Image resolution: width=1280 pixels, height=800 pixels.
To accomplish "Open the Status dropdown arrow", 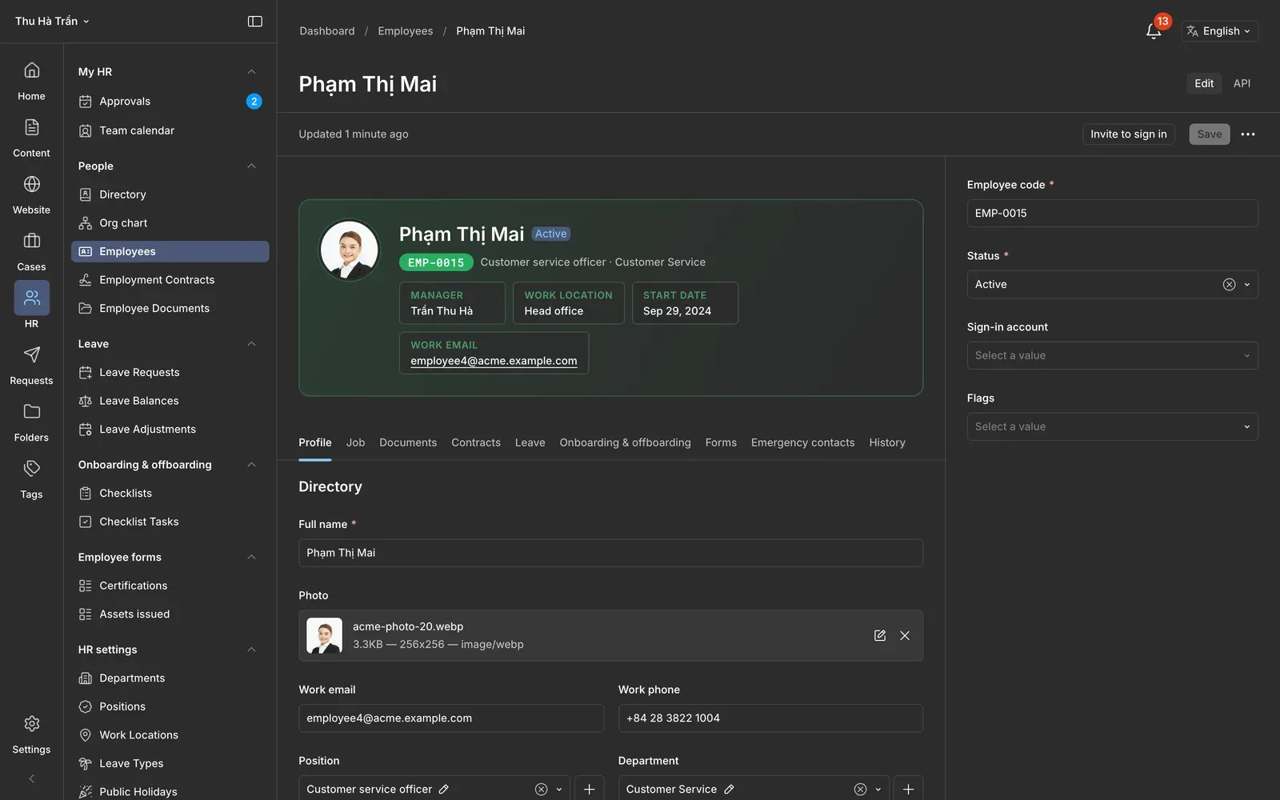I will point(1246,285).
